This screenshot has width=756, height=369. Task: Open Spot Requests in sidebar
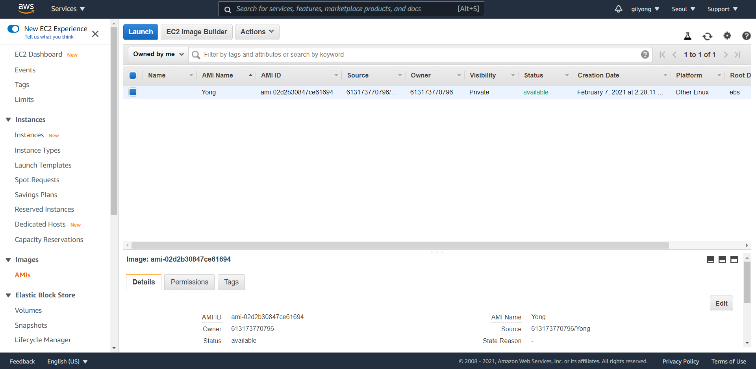pyautogui.click(x=37, y=180)
